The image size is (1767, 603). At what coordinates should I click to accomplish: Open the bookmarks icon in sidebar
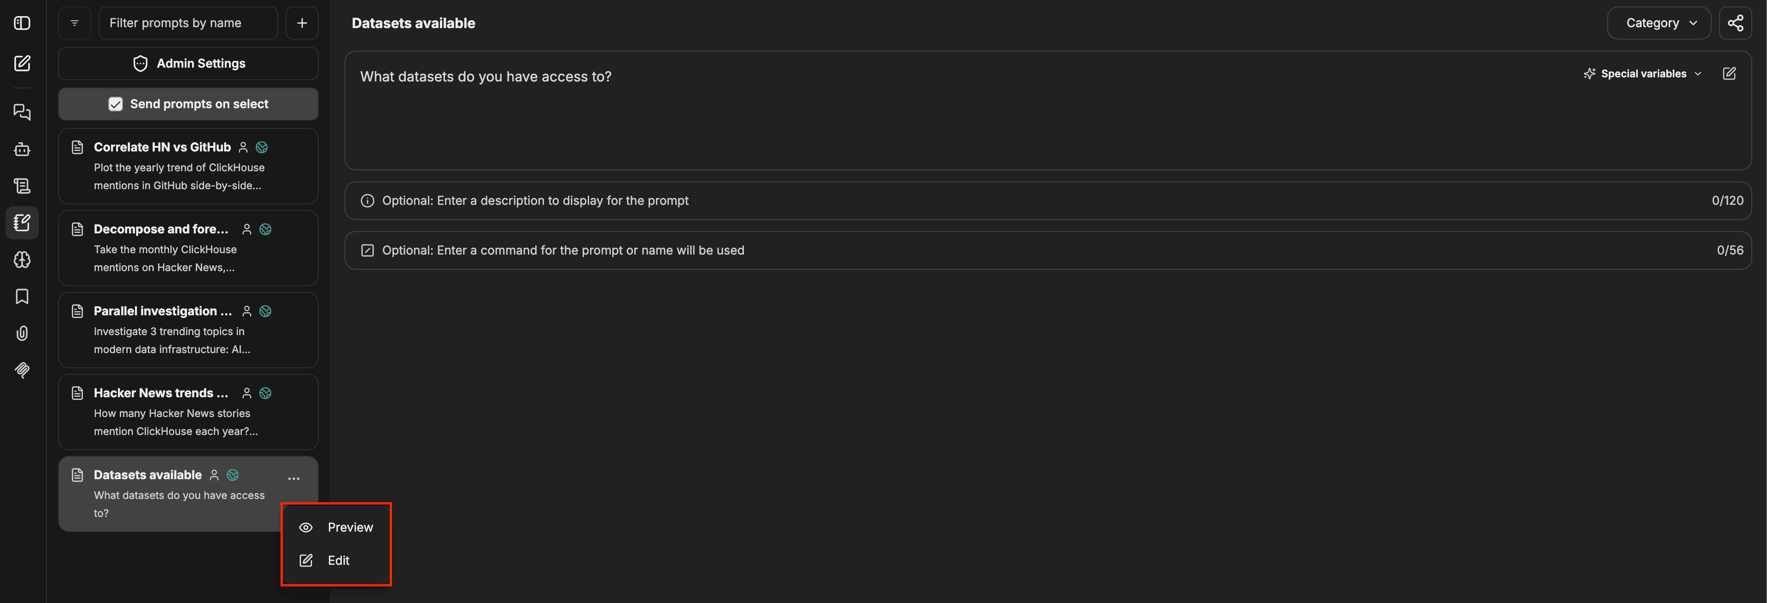[x=22, y=296]
